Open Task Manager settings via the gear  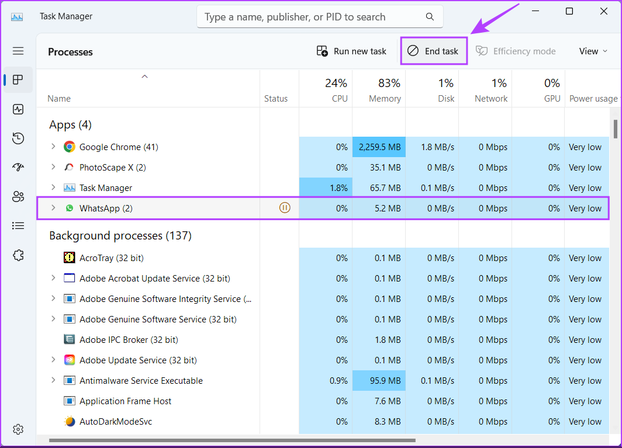(x=18, y=429)
